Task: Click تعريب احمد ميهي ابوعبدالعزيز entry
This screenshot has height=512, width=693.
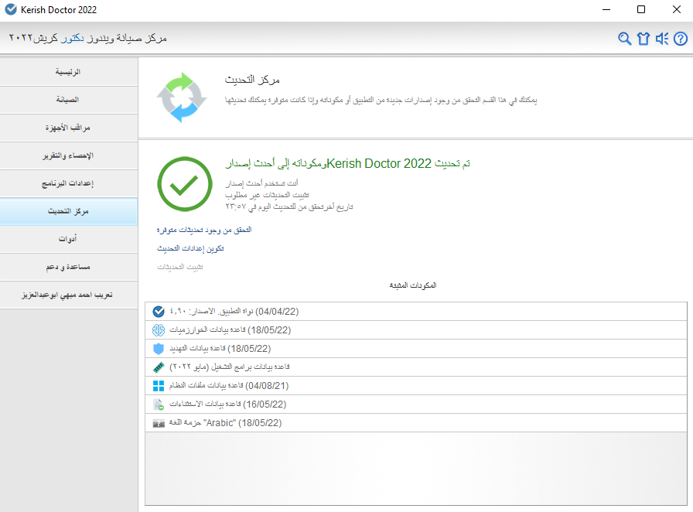Action: pyautogui.click(x=69, y=295)
